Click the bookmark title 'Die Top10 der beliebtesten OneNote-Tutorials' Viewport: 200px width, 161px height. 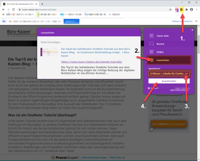point(96,52)
